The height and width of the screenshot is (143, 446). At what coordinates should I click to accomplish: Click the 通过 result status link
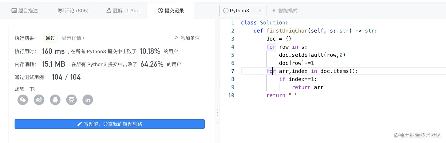(x=50, y=38)
